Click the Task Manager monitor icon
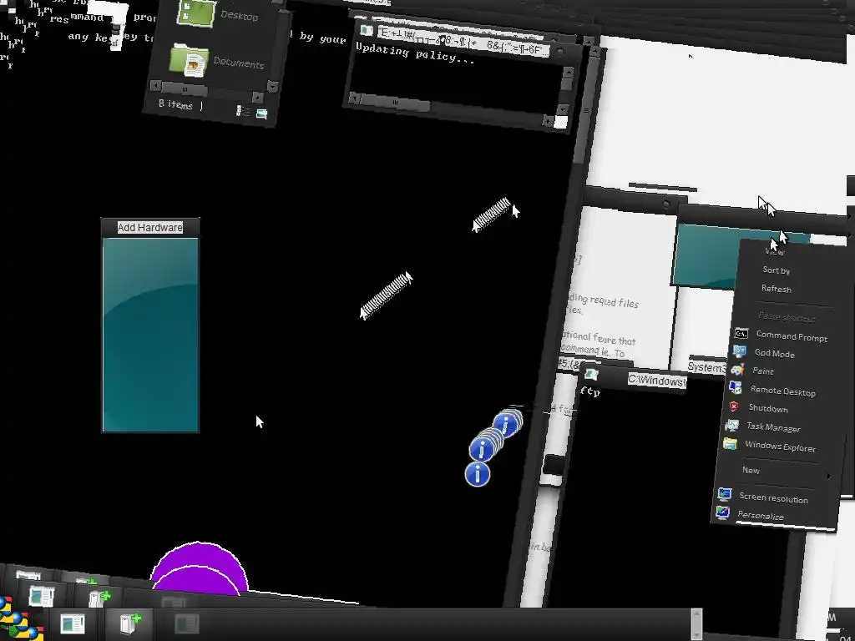855x641 pixels. (x=731, y=425)
